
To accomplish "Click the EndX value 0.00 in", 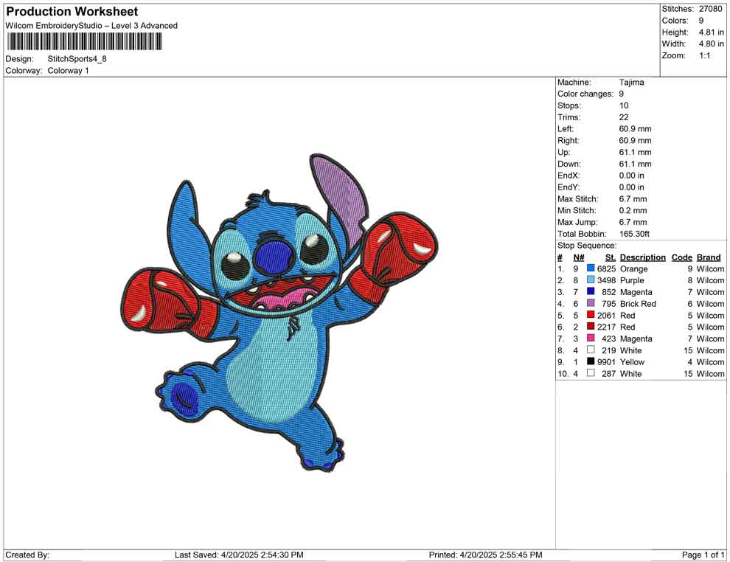I will (631, 176).
